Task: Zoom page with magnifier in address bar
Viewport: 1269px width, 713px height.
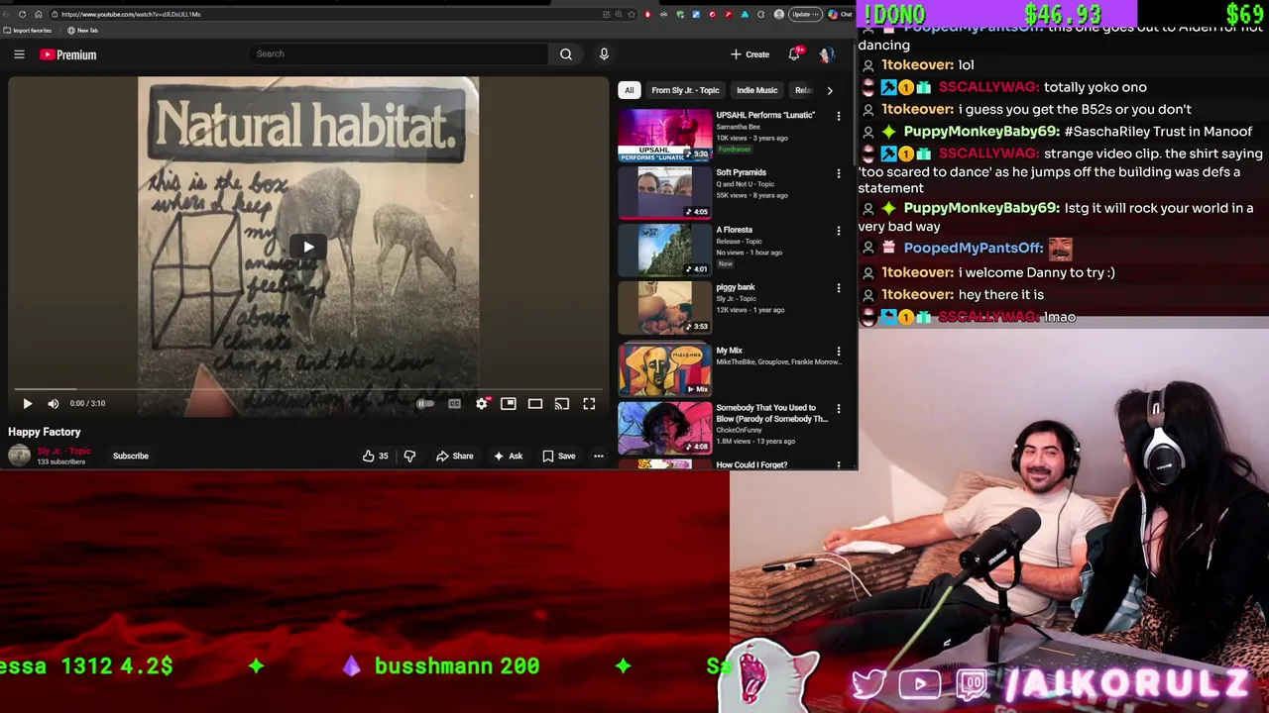Action: tap(619, 14)
